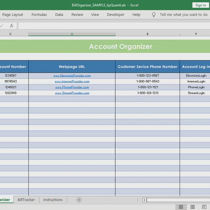Switch to the BillTracker sheet tab
This screenshot has width=210, height=210.
[26, 200]
